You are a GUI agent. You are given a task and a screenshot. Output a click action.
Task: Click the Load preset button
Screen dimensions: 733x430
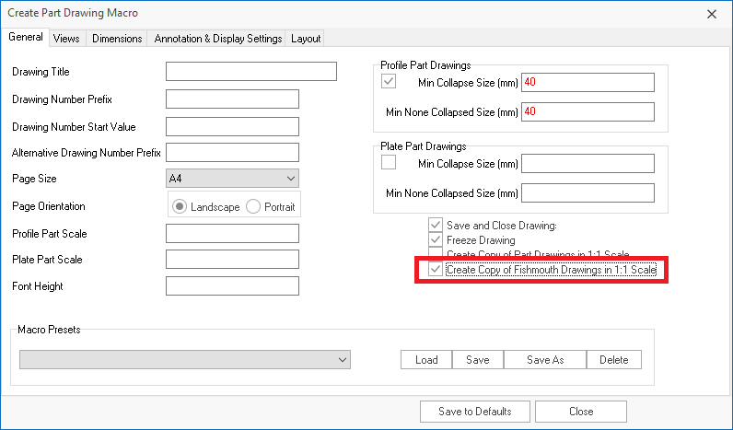click(x=426, y=360)
